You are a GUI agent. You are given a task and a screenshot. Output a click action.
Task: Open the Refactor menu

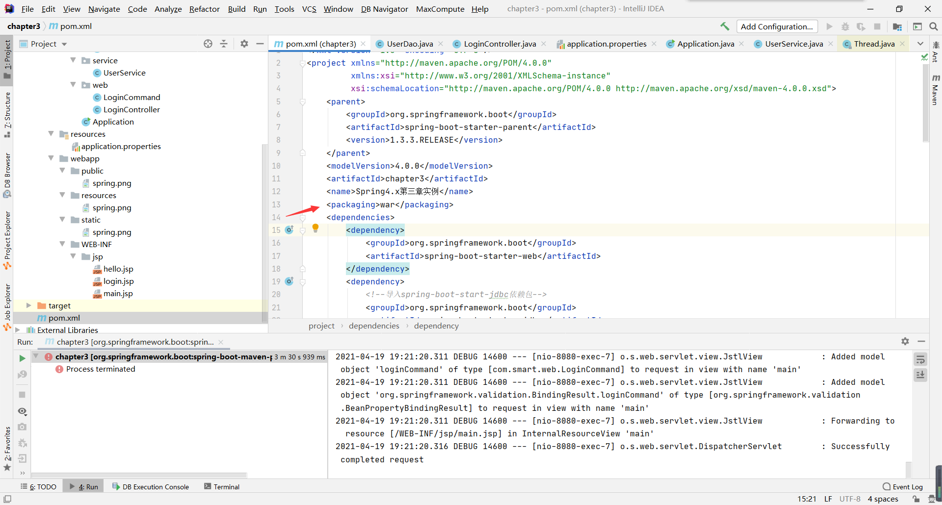point(205,9)
